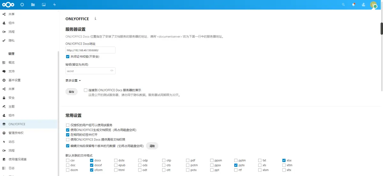This screenshot has height=176, width=383.
Task: Click the brush icon beside 主题
Action: (4, 106)
